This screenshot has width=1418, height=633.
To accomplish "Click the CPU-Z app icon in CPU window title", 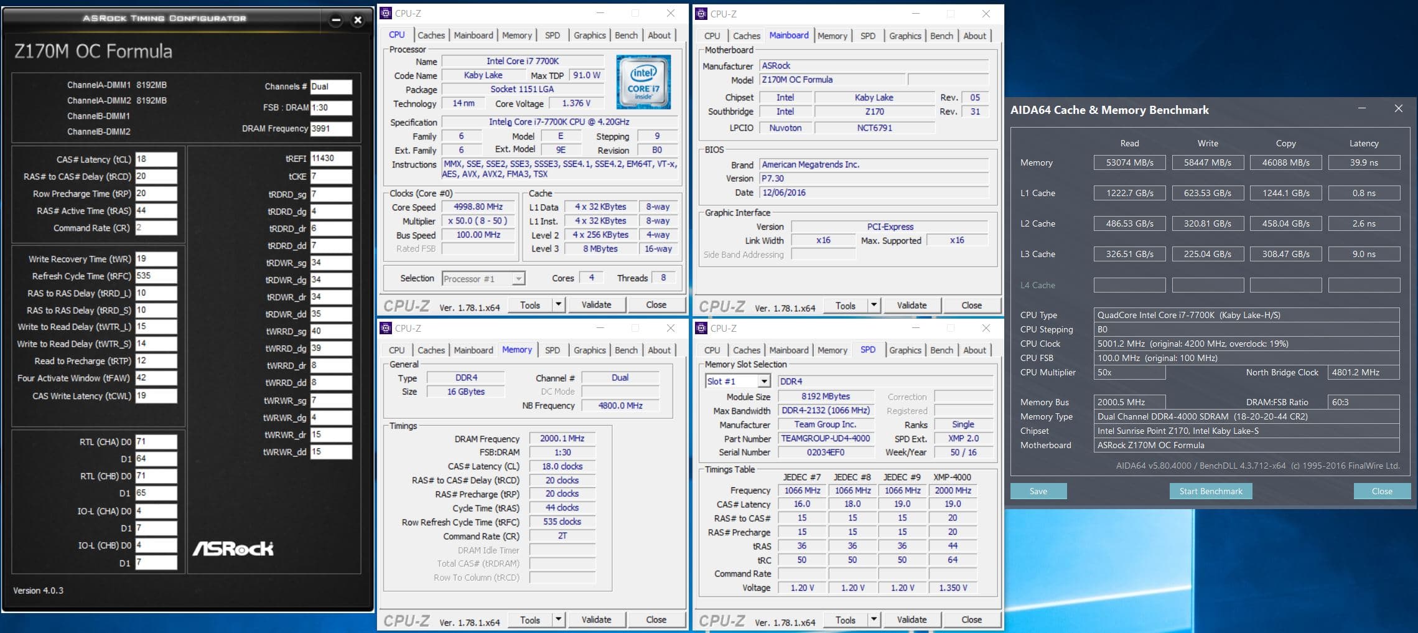I will pyautogui.click(x=386, y=13).
